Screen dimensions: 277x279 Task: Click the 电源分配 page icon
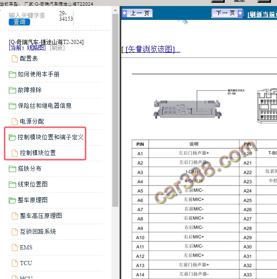click(15, 122)
